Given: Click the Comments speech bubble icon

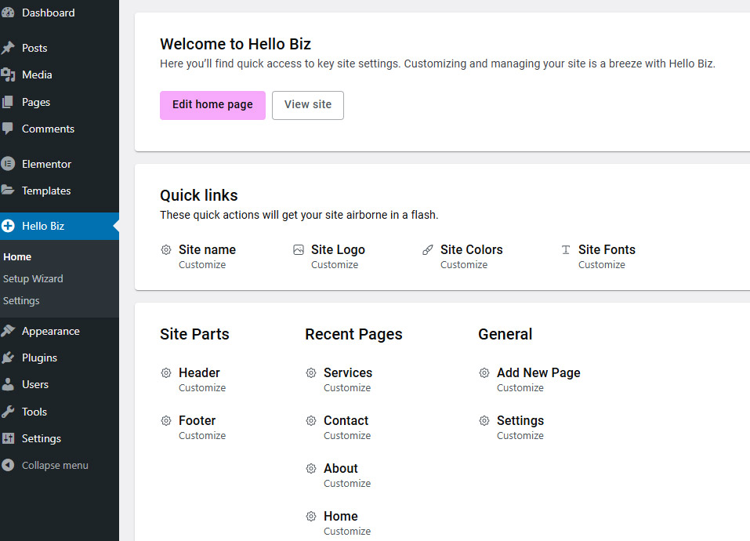Looking at the screenshot, I should (8, 129).
